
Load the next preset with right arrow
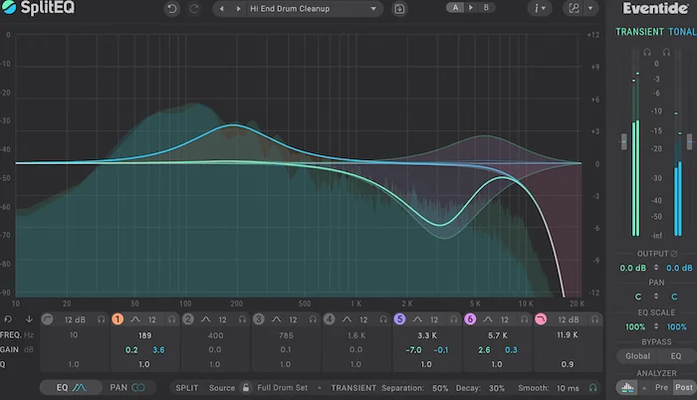point(238,8)
